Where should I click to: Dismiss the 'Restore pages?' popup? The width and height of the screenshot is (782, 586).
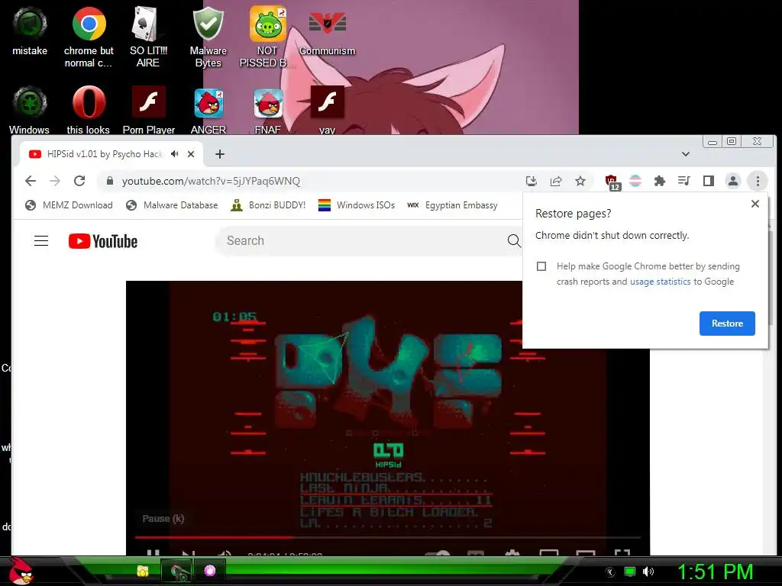pos(755,204)
